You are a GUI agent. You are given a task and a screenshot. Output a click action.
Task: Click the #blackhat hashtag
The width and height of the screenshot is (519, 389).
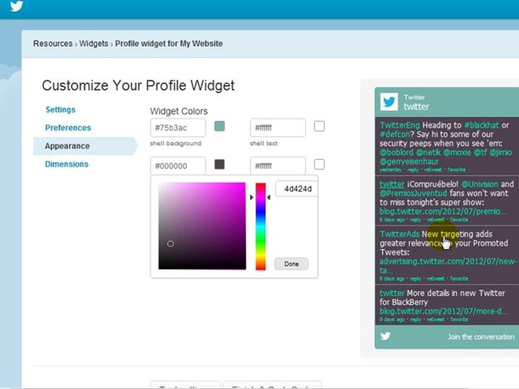(481, 125)
